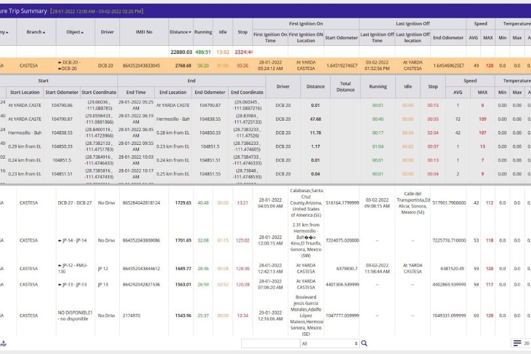Click the PDF export icon

[x=3, y=343]
